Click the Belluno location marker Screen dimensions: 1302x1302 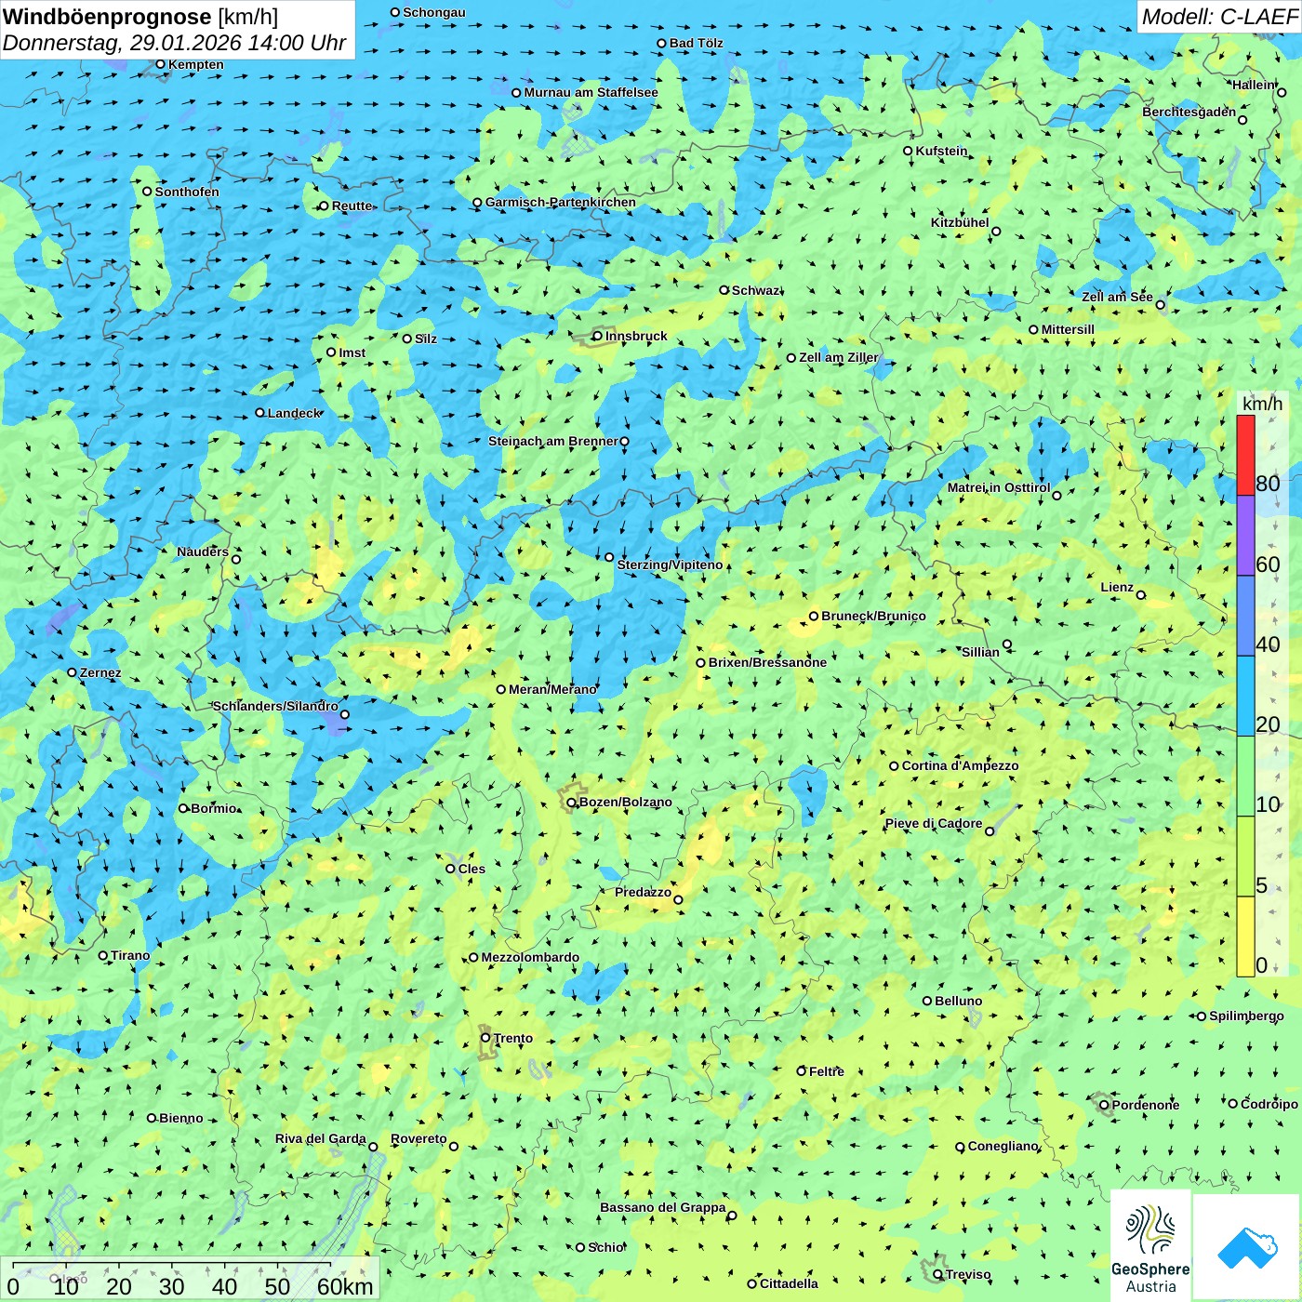click(926, 1001)
